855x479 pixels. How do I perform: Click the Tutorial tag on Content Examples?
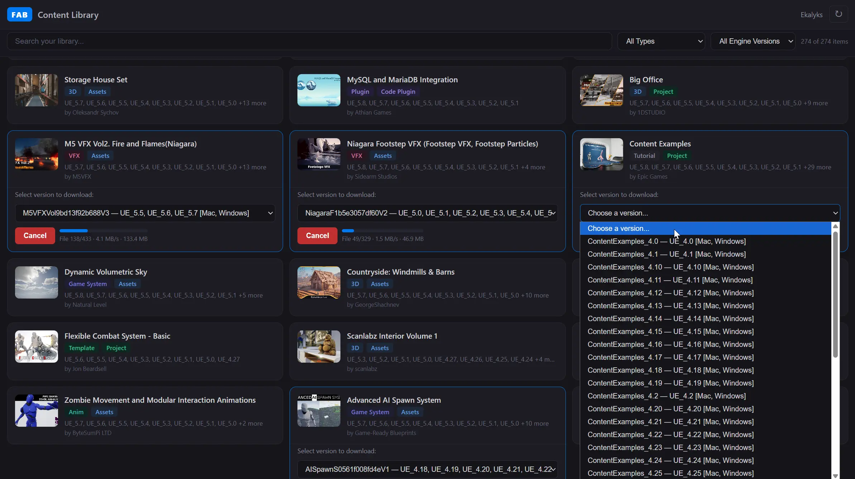click(644, 156)
